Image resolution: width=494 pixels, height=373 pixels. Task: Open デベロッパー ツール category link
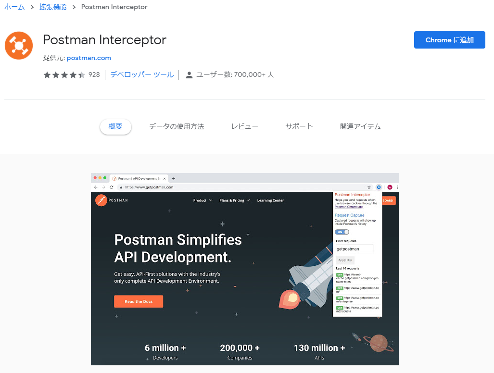pyautogui.click(x=142, y=75)
